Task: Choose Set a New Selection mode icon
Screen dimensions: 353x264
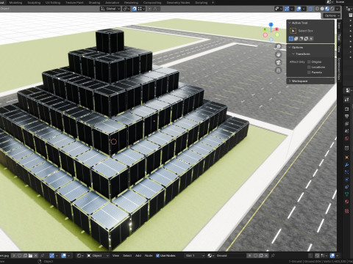Action: point(291,39)
